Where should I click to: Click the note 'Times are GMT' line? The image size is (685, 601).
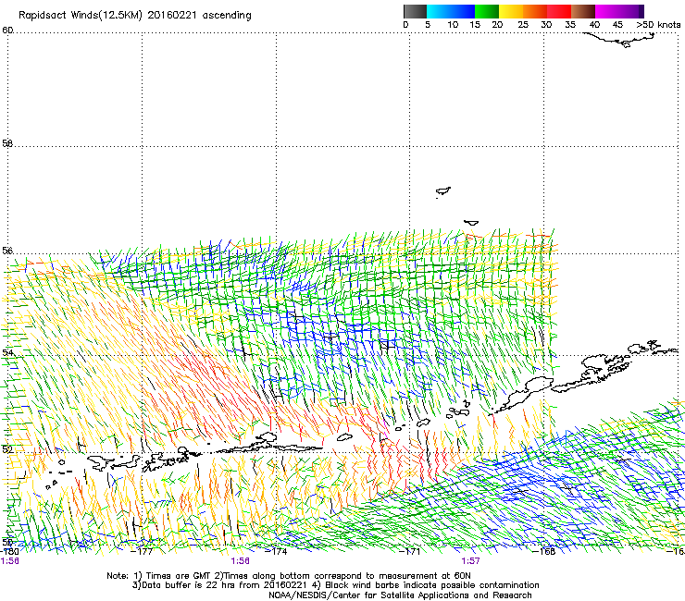289,576
